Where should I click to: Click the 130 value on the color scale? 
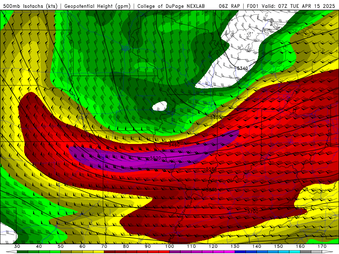pos(235,246)
